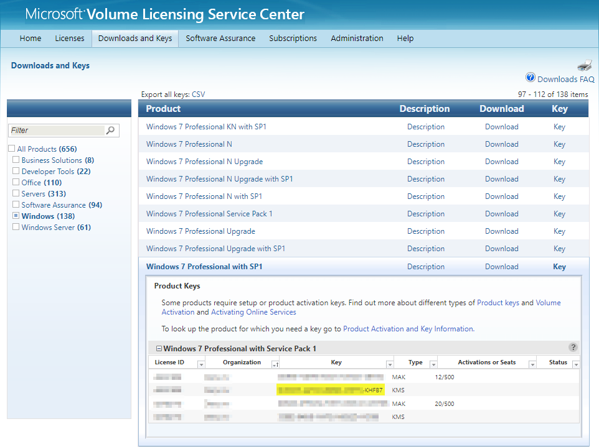The image size is (599, 447).
Task: Click Download for Windows 7 Professional Upgrade
Action: [x=502, y=231]
